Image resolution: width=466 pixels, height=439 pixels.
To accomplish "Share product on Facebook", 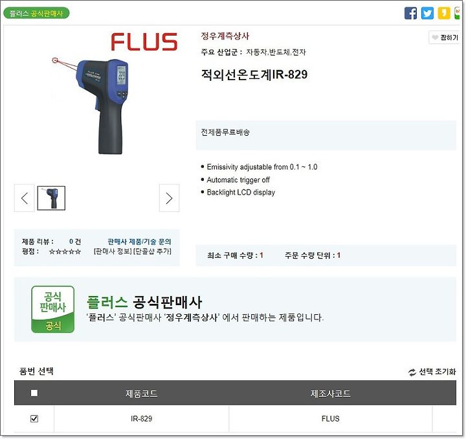I will point(410,14).
